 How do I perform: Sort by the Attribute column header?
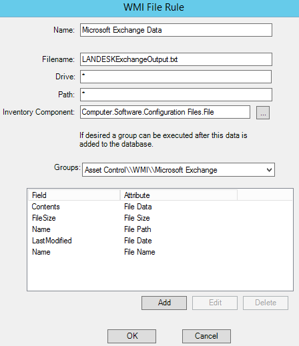(179, 195)
